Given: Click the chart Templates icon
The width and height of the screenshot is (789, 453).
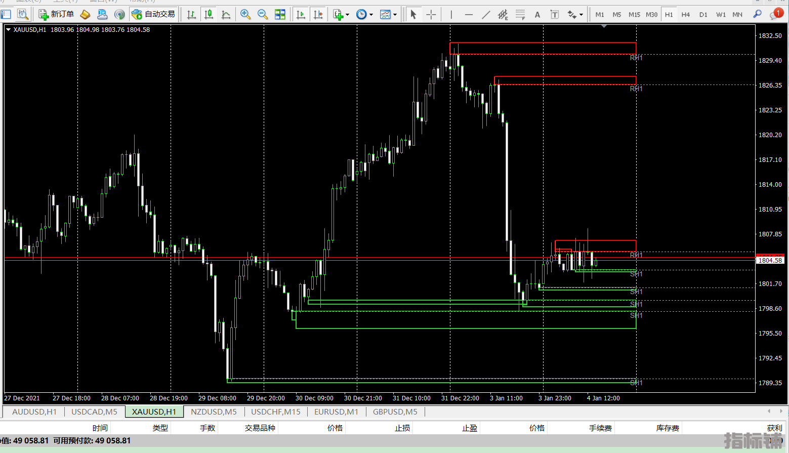Looking at the screenshot, I should pos(385,14).
